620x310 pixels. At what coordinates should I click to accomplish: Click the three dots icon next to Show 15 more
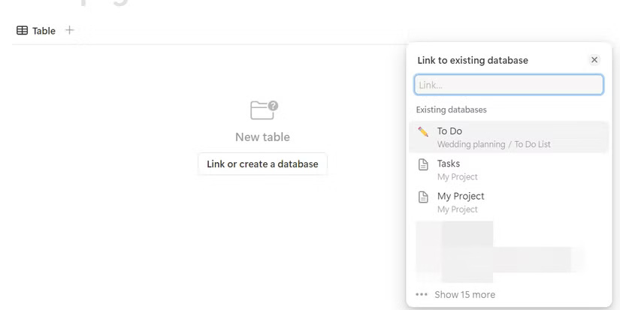[422, 294]
